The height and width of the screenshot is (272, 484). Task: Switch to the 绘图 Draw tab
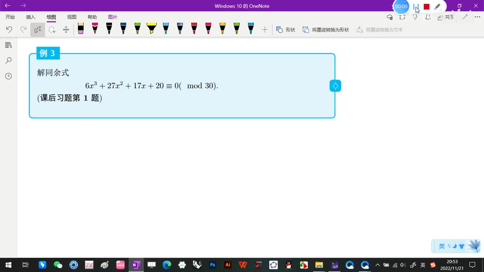pyautogui.click(x=51, y=17)
